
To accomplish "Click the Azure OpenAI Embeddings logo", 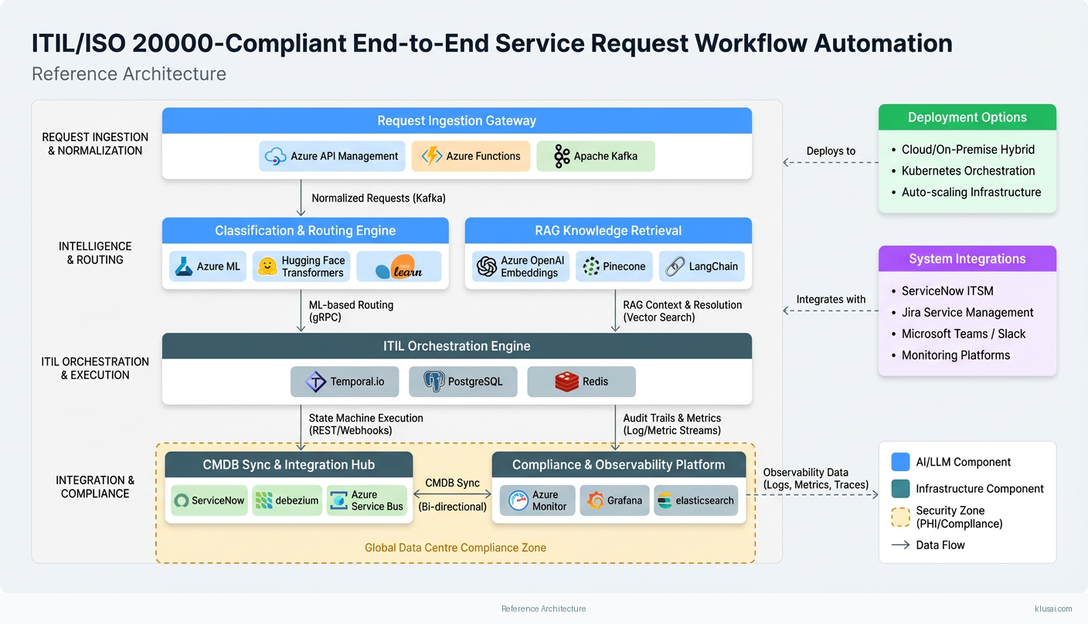I will pyautogui.click(x=487, y=266).
